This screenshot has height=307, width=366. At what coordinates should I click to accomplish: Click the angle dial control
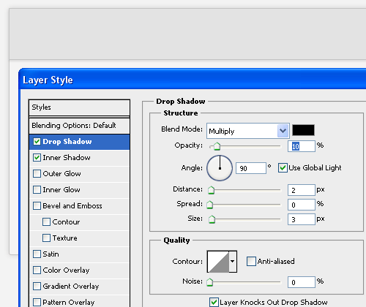click(x=220, y=168)
